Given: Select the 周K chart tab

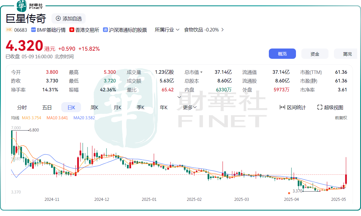Looking at the screenshot, I should tap(94, 107).
